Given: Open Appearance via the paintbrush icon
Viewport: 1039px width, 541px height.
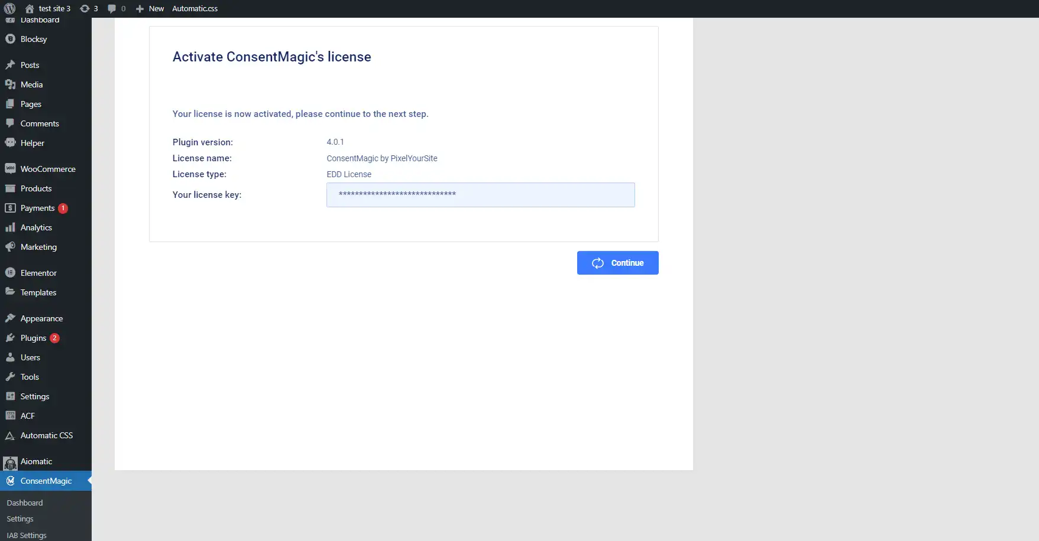Looking at the screenshot, I should 11,318.
